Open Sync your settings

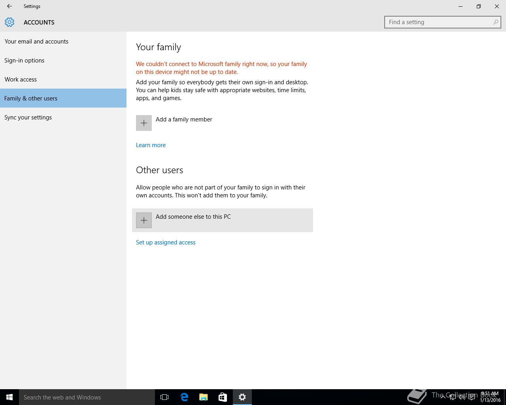coord(63,117)
